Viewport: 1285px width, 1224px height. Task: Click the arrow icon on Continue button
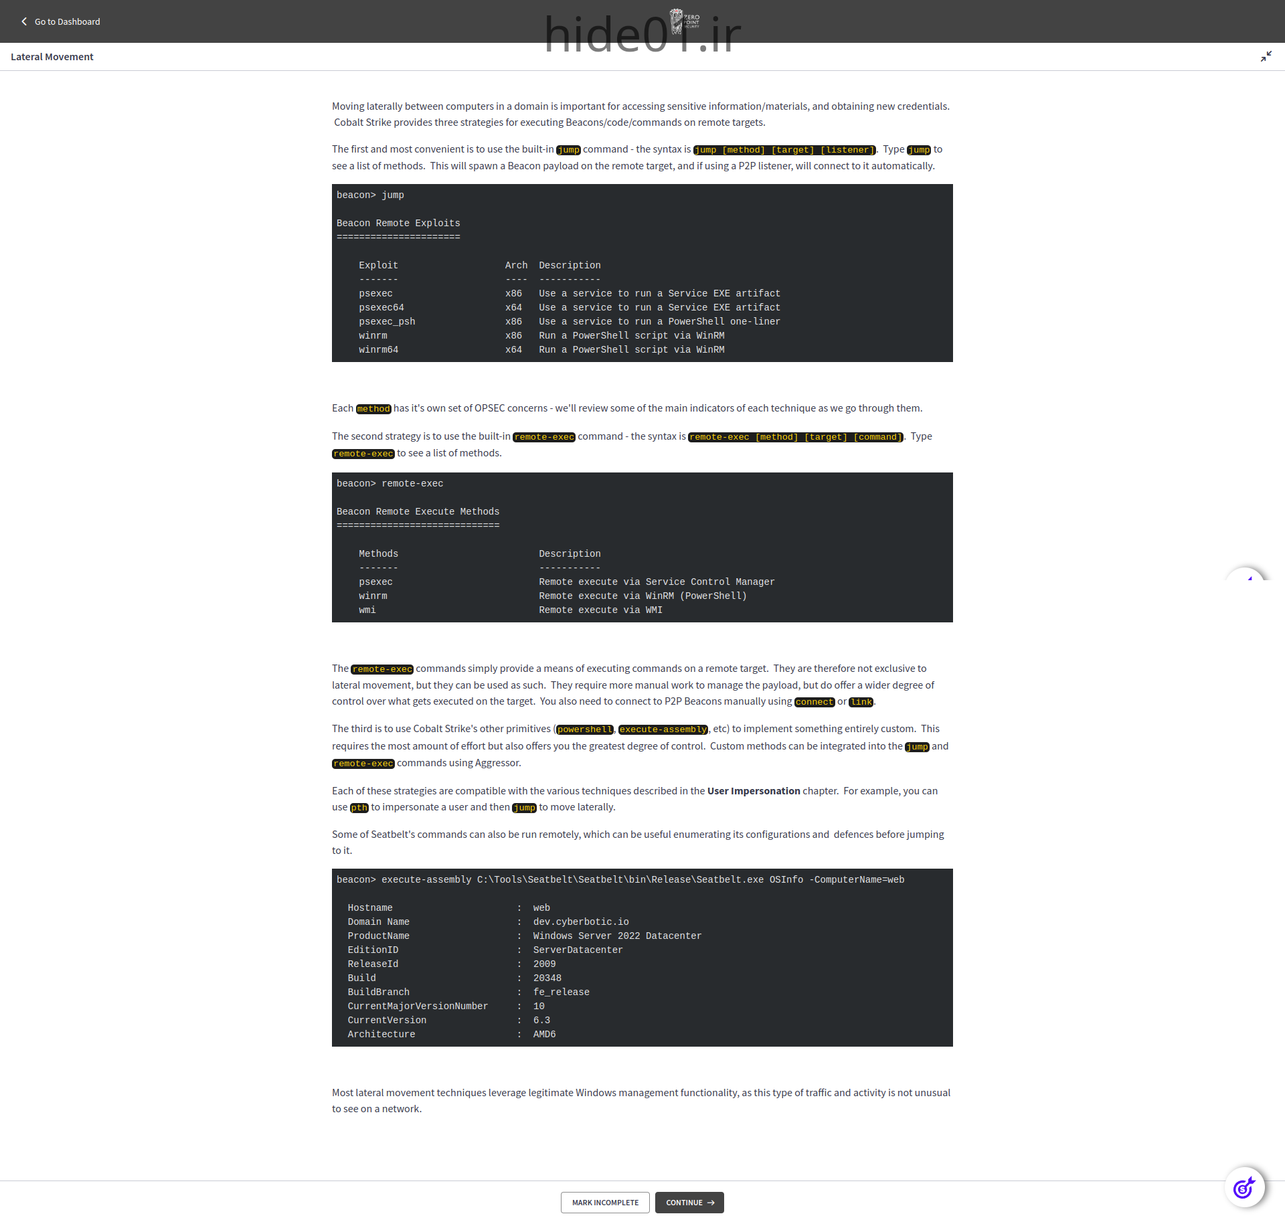711,1203
